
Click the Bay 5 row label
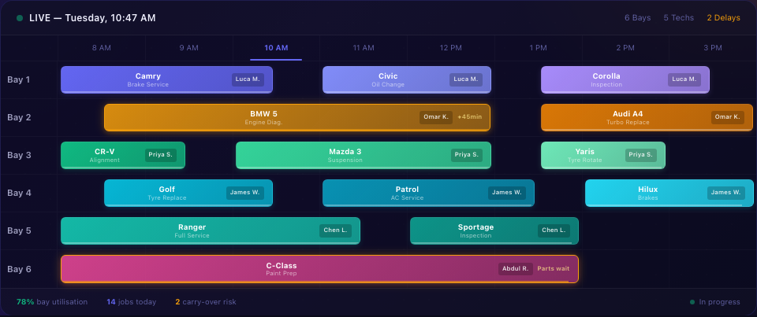pyautogui.click(x=19, y=230)
